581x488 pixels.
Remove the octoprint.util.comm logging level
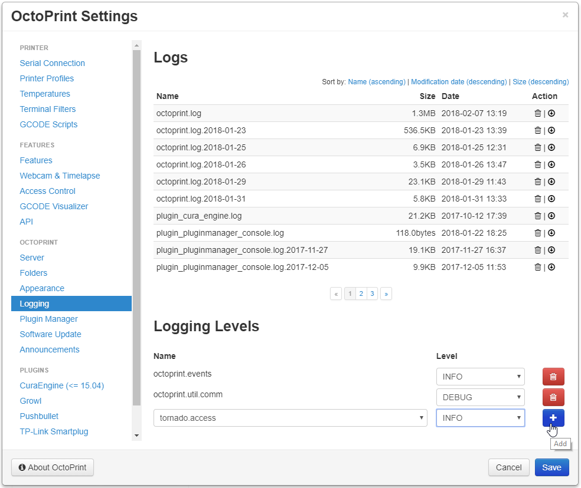[x=553, y=397]
